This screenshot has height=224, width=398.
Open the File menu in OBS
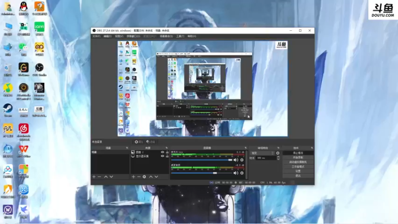[96, 36]
